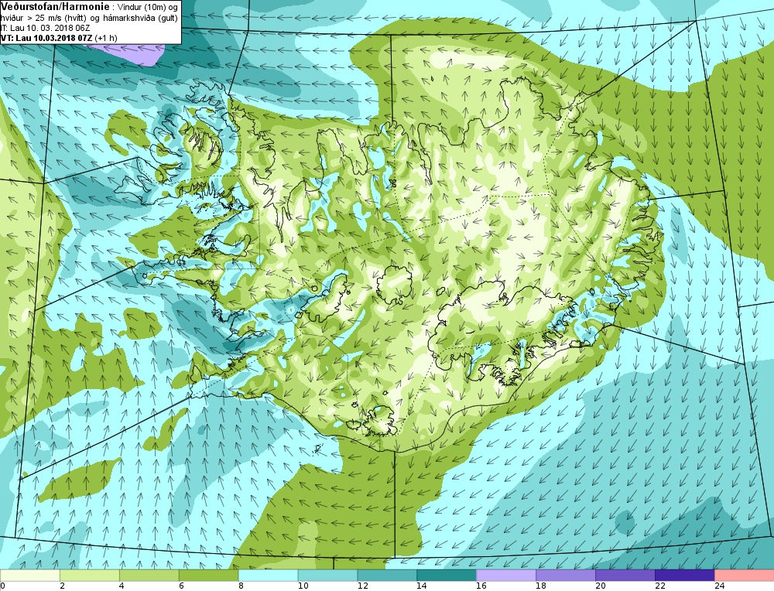774x591 pixels.
Task: Click the 18–20 m/s violet legend swatch
Action: [566, 576]
